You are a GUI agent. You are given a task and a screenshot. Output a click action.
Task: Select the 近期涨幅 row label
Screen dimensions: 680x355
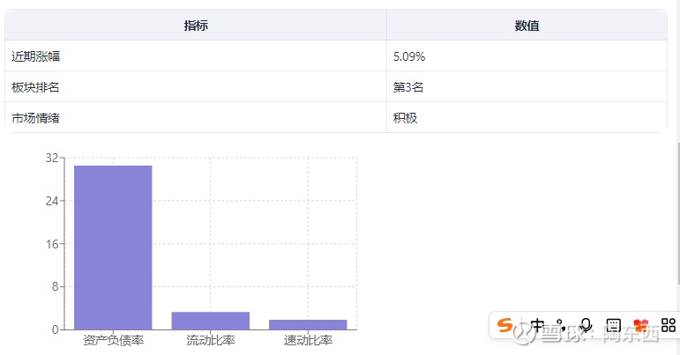(x=36, y=56)
